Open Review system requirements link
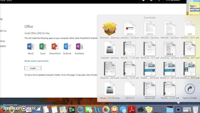 click(x=37, y=61)
